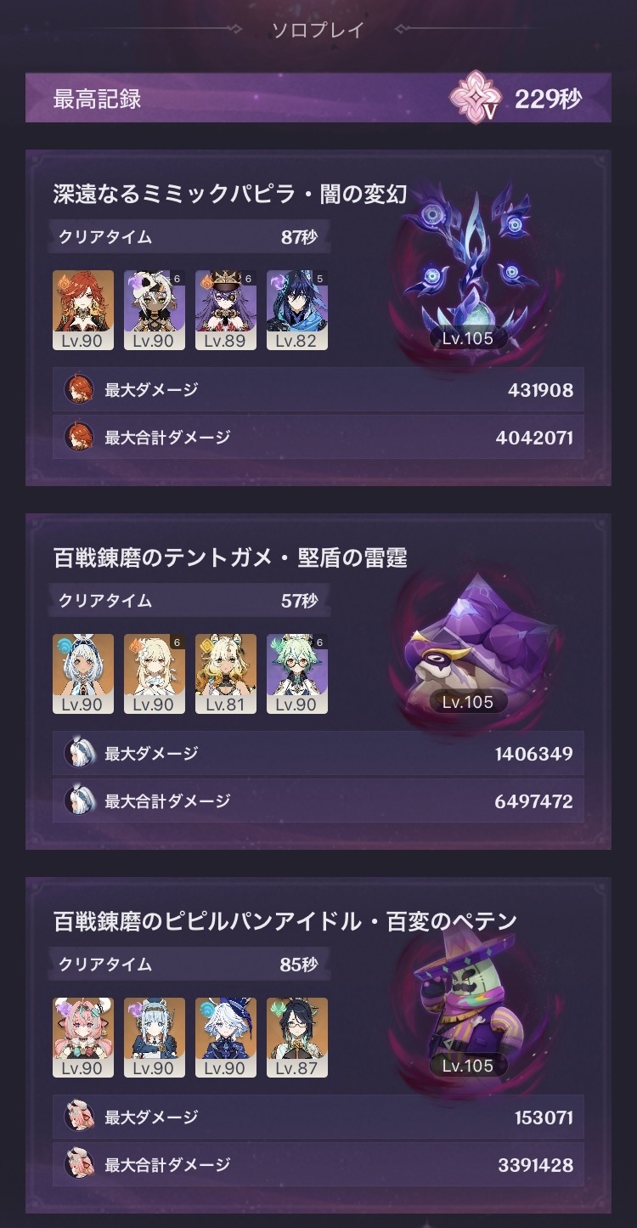Viewport: 637px width, 1228px height.
Task: Tap the 最大合計ダメージ 3391428 row
Action: [x=318, y=1164]
